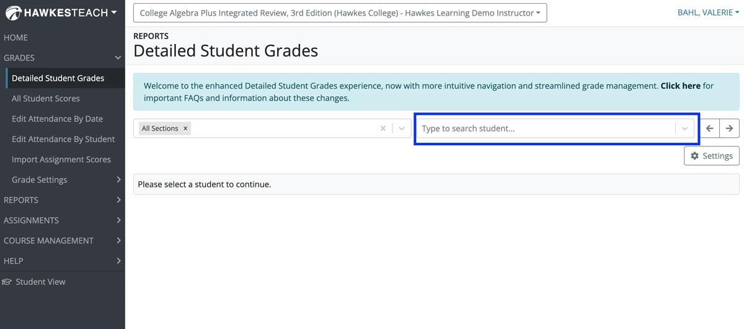
Task: Click the gear icon in Settings
Action: pyautogui.click(x=694, y=156)
